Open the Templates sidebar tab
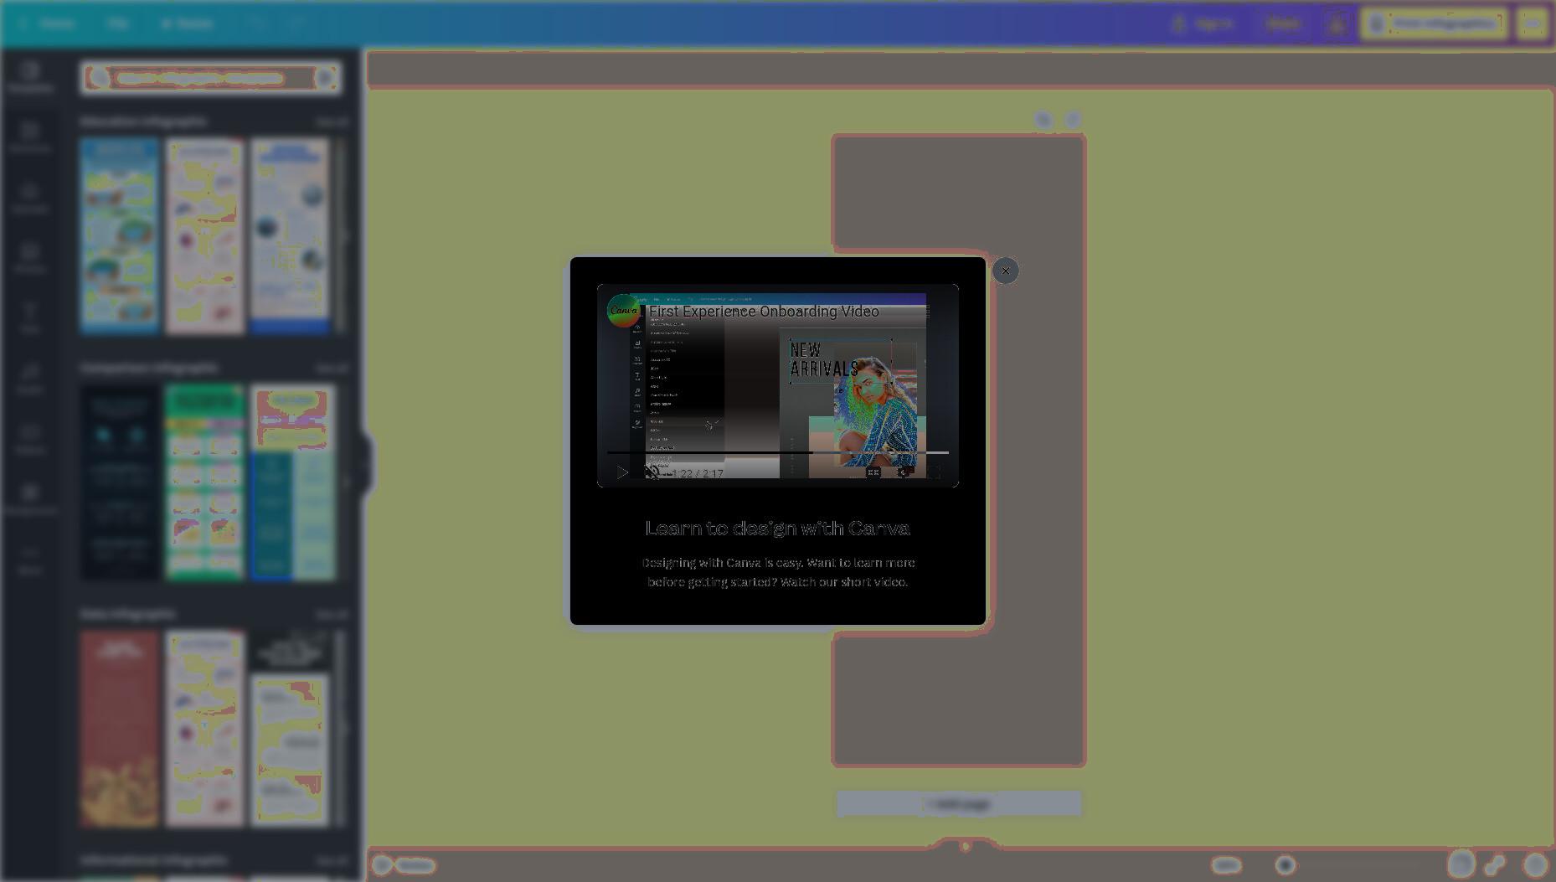The width and height of the screenshot is (1556, 882). (30, 77)
